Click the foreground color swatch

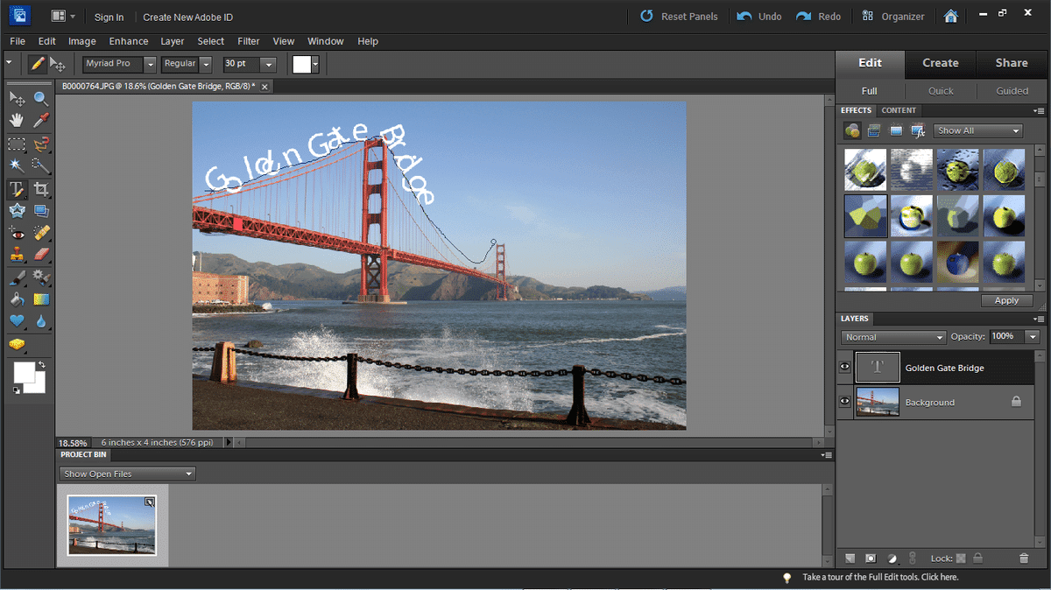[x=25, y=372]
